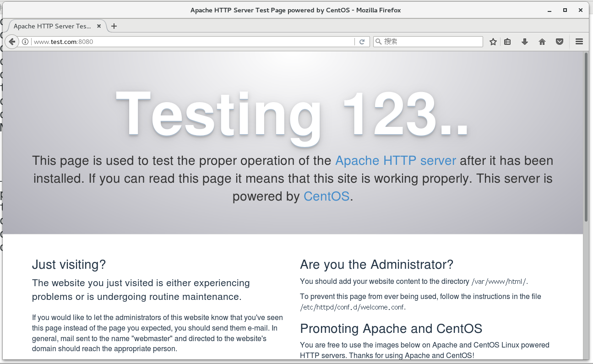Follow the Apache HTTP server link

[x=396, y=161]
